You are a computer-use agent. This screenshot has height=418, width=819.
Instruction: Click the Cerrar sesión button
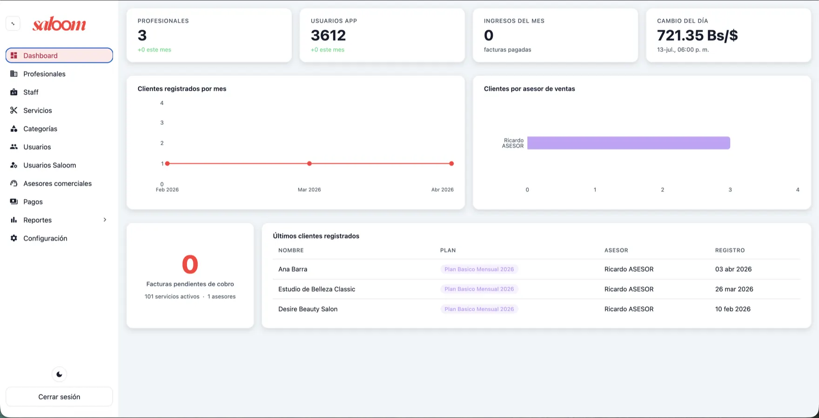tap(59, 397)
